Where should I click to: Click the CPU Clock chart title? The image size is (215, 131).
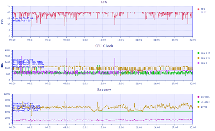(104, 46)
